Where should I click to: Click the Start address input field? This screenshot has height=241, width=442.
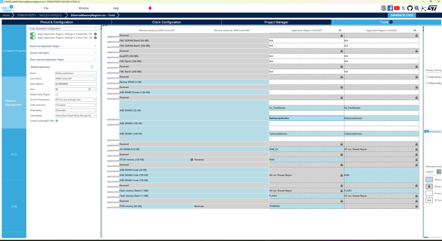click(76, 84)
